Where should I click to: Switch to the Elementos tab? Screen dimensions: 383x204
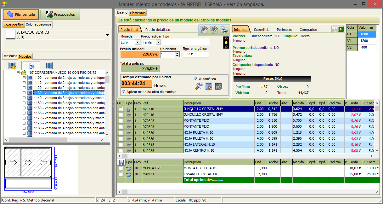[x=138, y=13]
